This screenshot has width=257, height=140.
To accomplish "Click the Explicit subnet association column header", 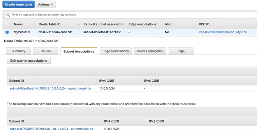I will tap(104, 24).
